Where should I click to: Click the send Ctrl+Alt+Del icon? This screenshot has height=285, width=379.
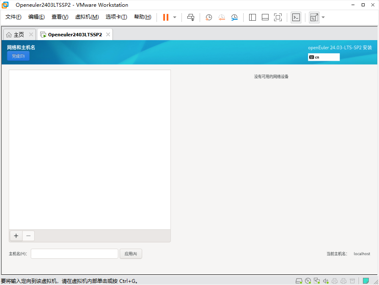click(x=191, y=17)
